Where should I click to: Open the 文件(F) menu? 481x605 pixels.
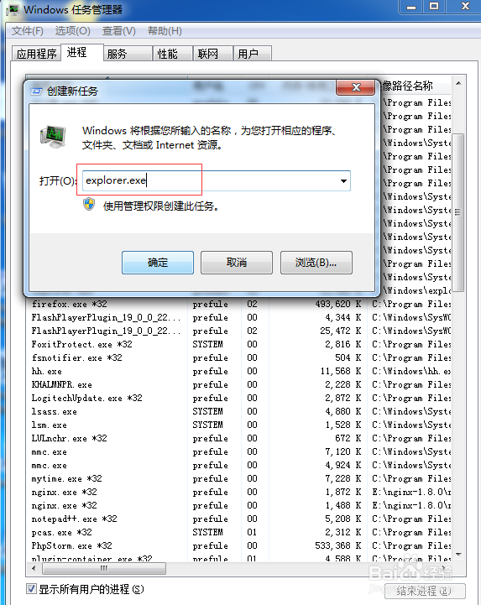(27, 31)
